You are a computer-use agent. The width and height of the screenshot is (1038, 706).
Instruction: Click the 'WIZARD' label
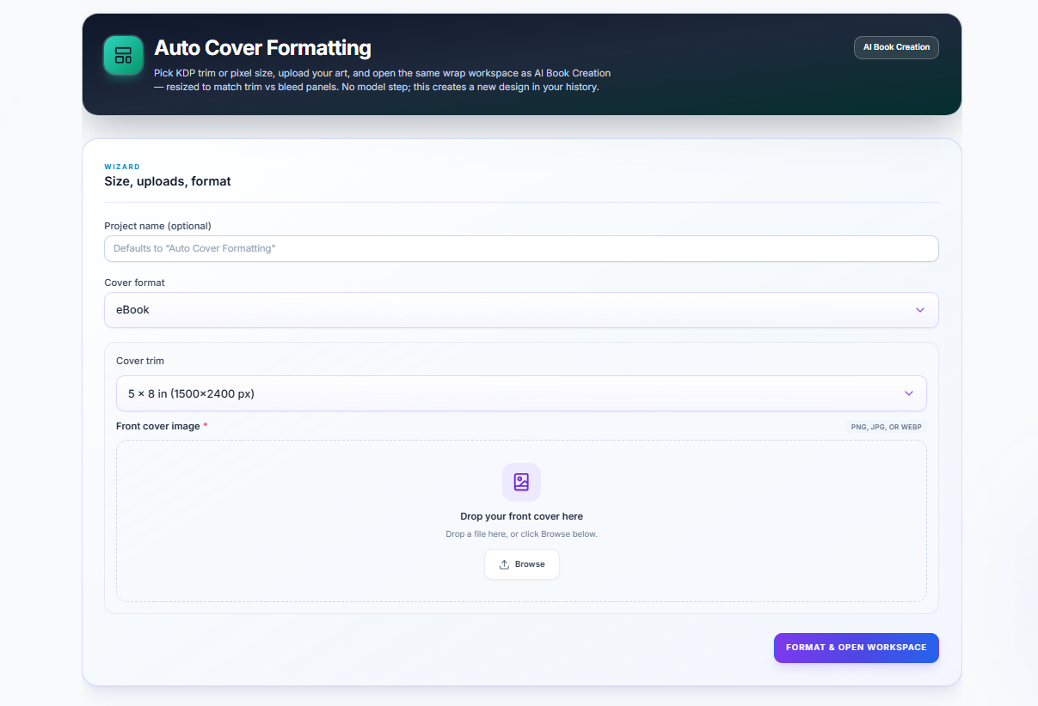click(x=122, y=167)
